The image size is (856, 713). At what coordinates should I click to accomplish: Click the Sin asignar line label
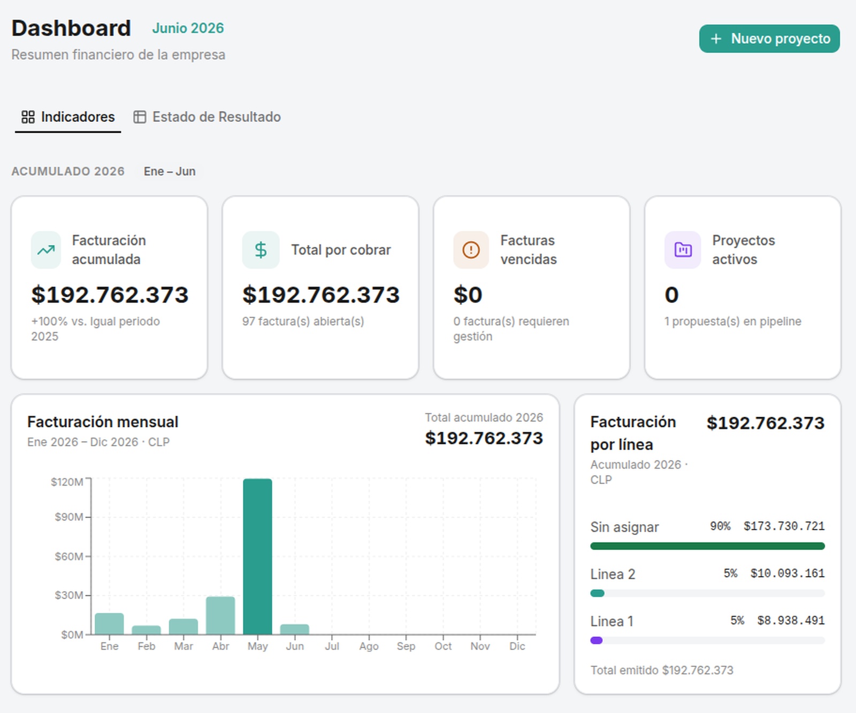pos(624,527)
